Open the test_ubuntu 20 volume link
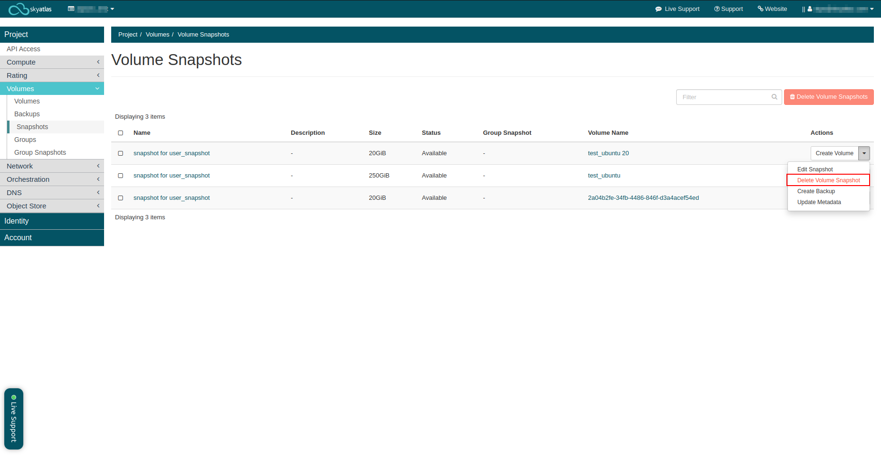Image resolution: width=881 pixels, height=459 pixels. (608, 153)
